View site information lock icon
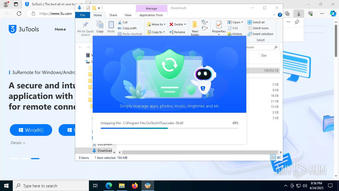 [33, 14]
